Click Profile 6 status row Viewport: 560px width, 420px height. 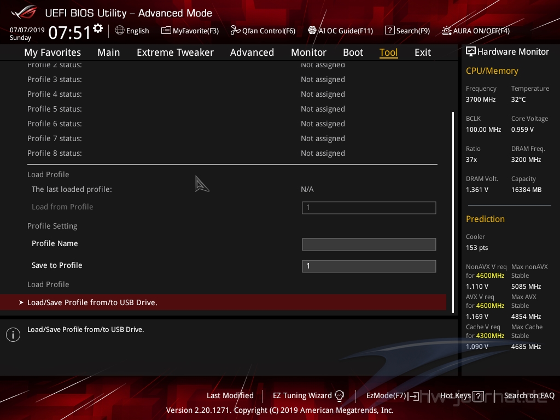(232, 124)
